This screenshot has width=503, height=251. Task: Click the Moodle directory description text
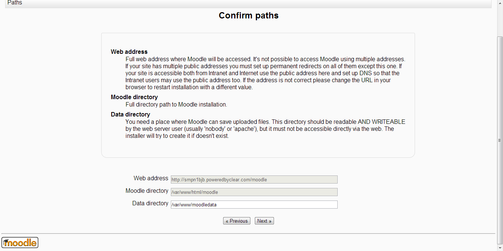point(176,105)
